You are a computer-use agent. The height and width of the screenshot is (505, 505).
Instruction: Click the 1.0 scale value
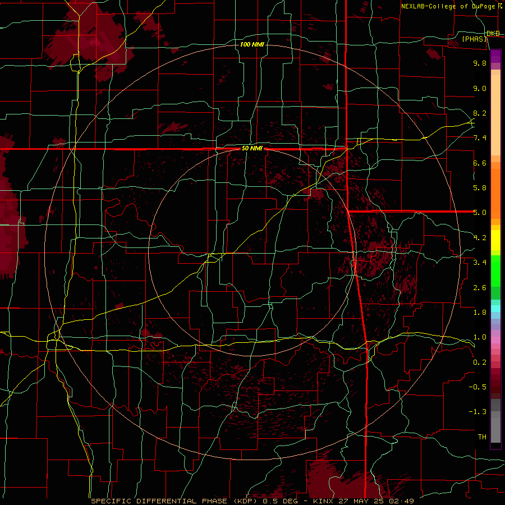coord(480,337)
